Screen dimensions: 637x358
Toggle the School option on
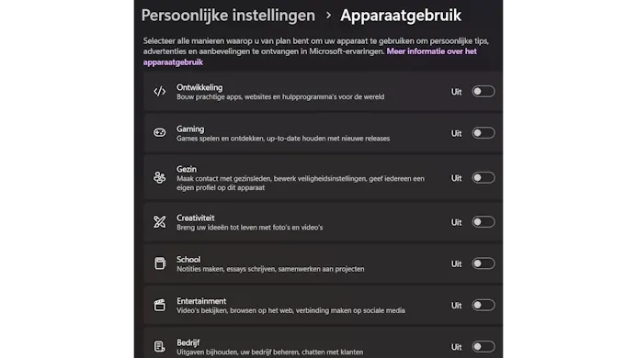[x=483, y=263]
